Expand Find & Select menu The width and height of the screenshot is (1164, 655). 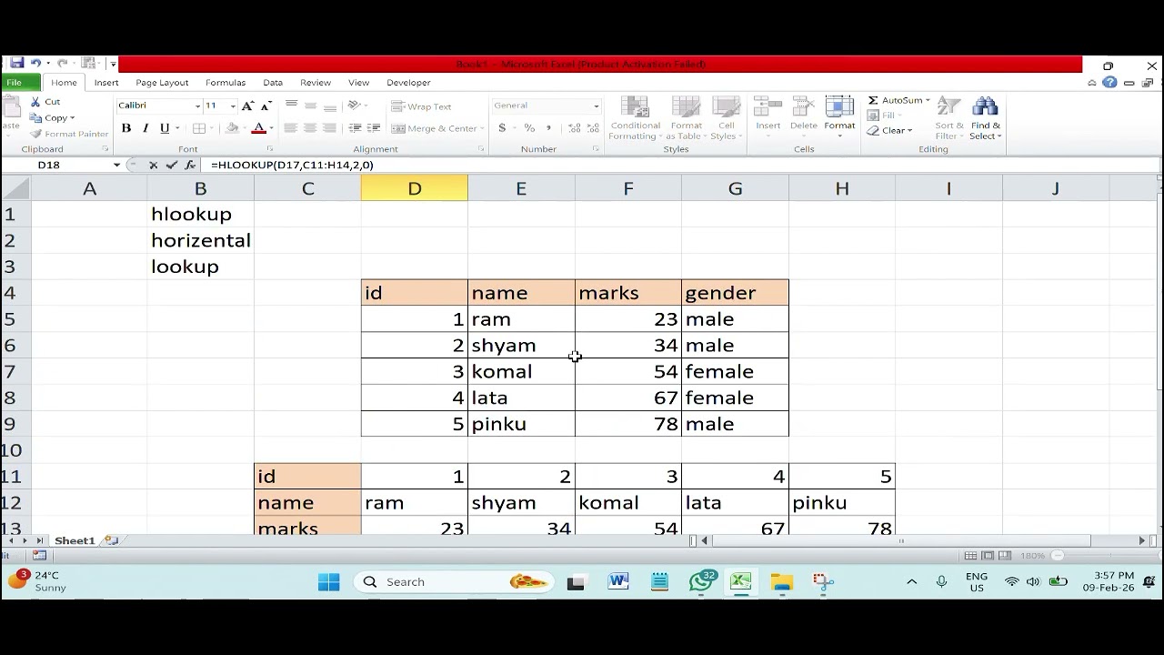pos(986,119)
